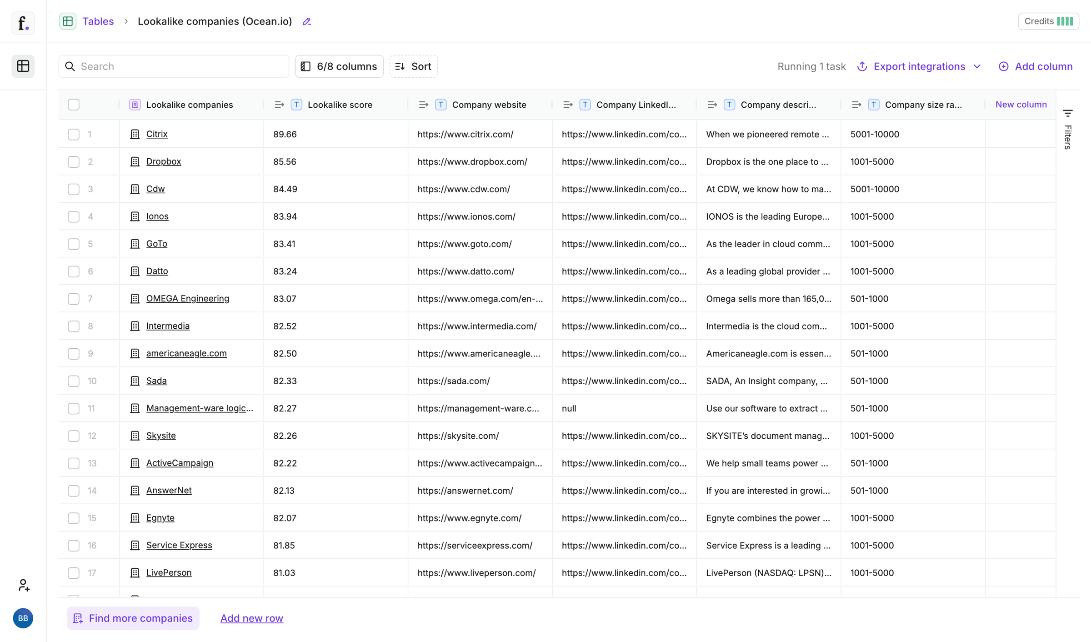Click the Company description column text-type icon
The width and height of the screenshot is (1091, 642).
(729, 105)
